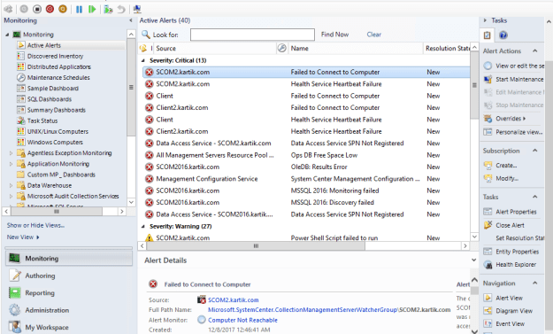
Task: Open Maintenance Schedules view
Action: click(x=58, y=77)
